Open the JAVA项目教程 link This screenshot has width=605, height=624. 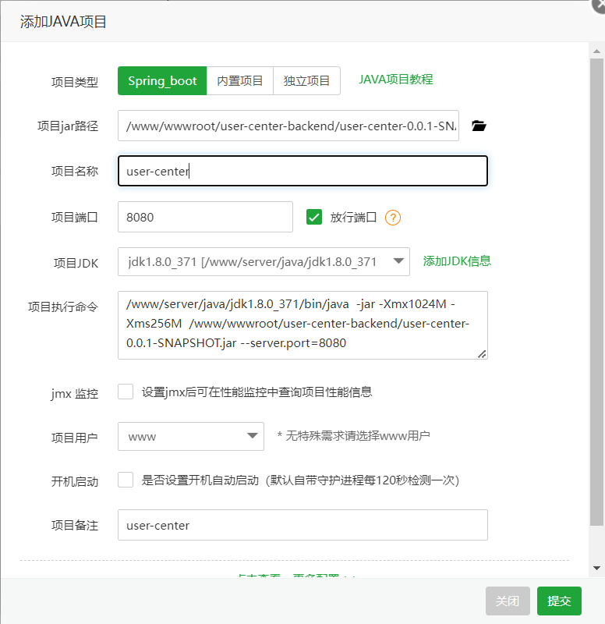pos(396,80)
